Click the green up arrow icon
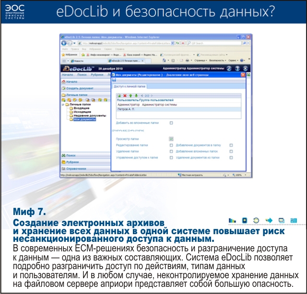The width and height of the screenshot is (307, 294). point(130,96)
